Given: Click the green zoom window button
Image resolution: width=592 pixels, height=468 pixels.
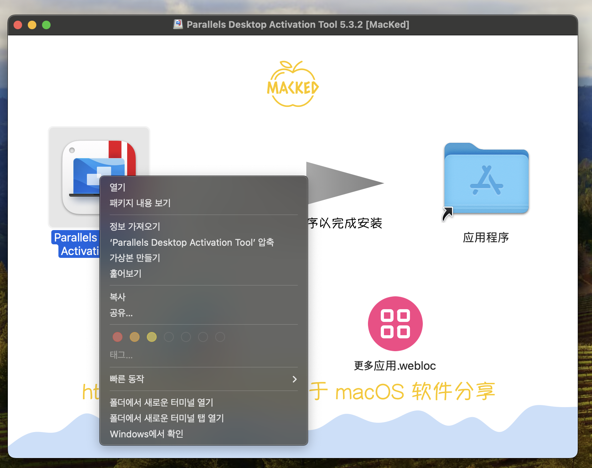Looking at the screenshot, I should [x=46, y=25].
